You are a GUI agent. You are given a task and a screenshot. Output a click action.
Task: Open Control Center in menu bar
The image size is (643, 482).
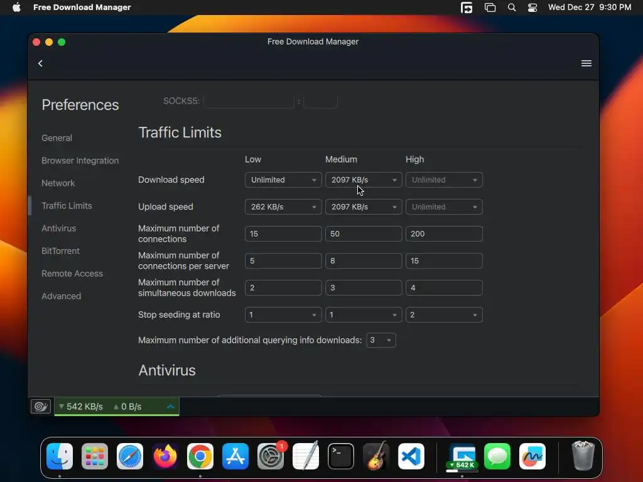(x=532, y=8)
